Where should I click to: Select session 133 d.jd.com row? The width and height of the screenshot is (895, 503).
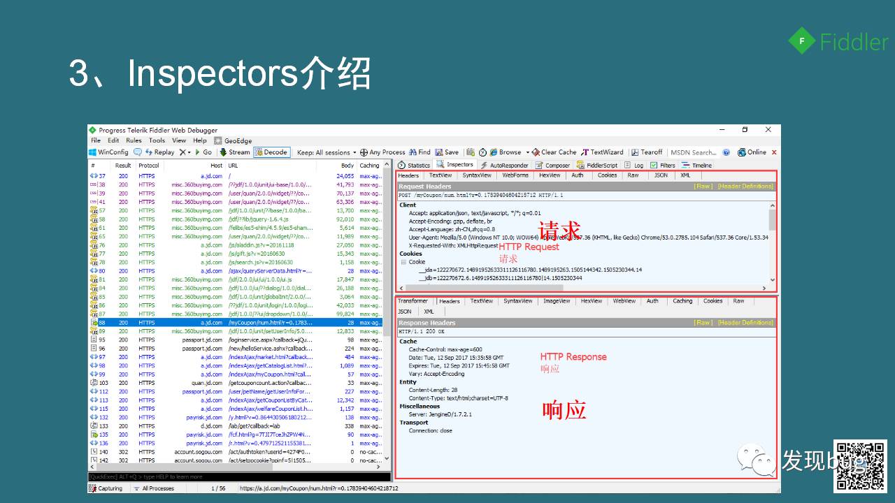pyautogui.click(x=235, y=426)
